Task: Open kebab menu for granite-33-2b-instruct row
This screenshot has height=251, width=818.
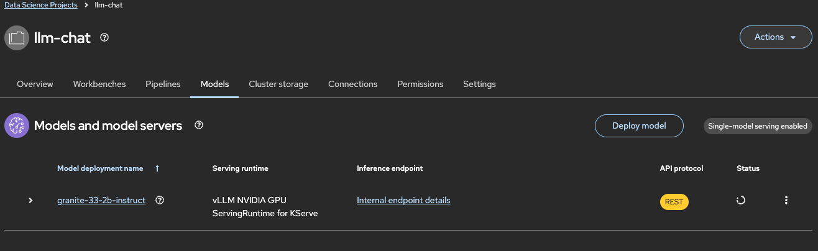Action: (x=786, y=200)
